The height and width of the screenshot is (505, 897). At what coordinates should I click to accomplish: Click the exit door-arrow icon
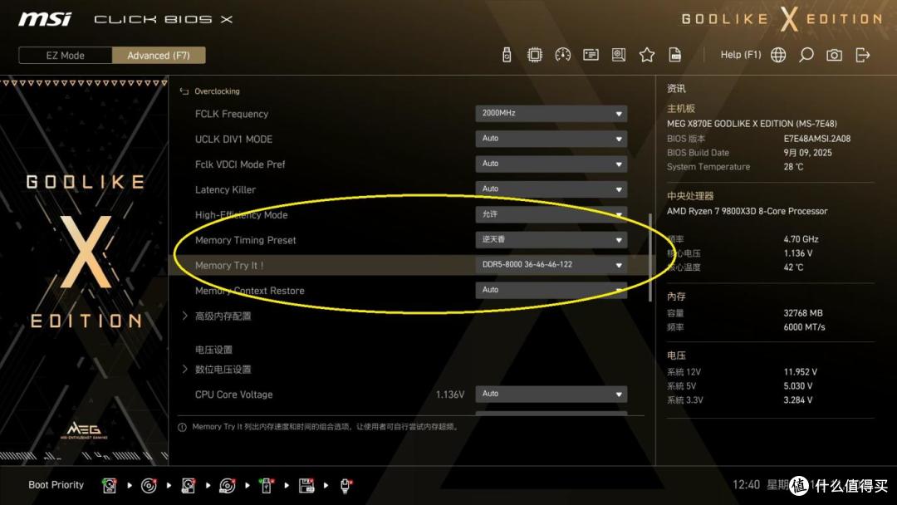pos(863,55)
